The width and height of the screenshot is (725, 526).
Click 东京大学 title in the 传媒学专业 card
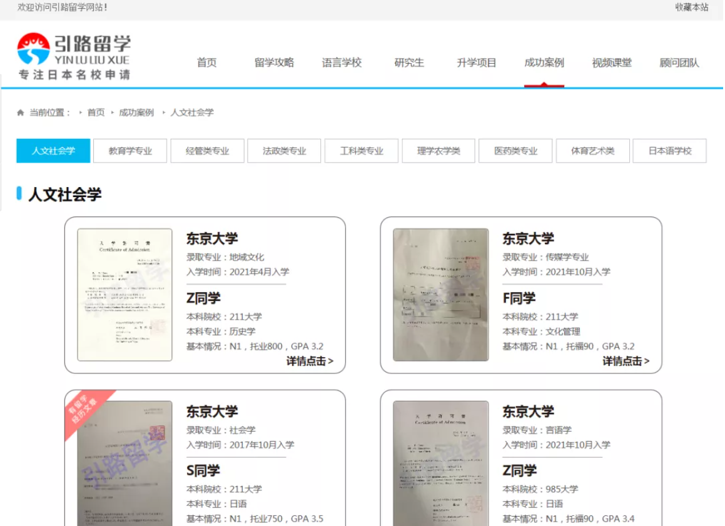tap(529, 238)
